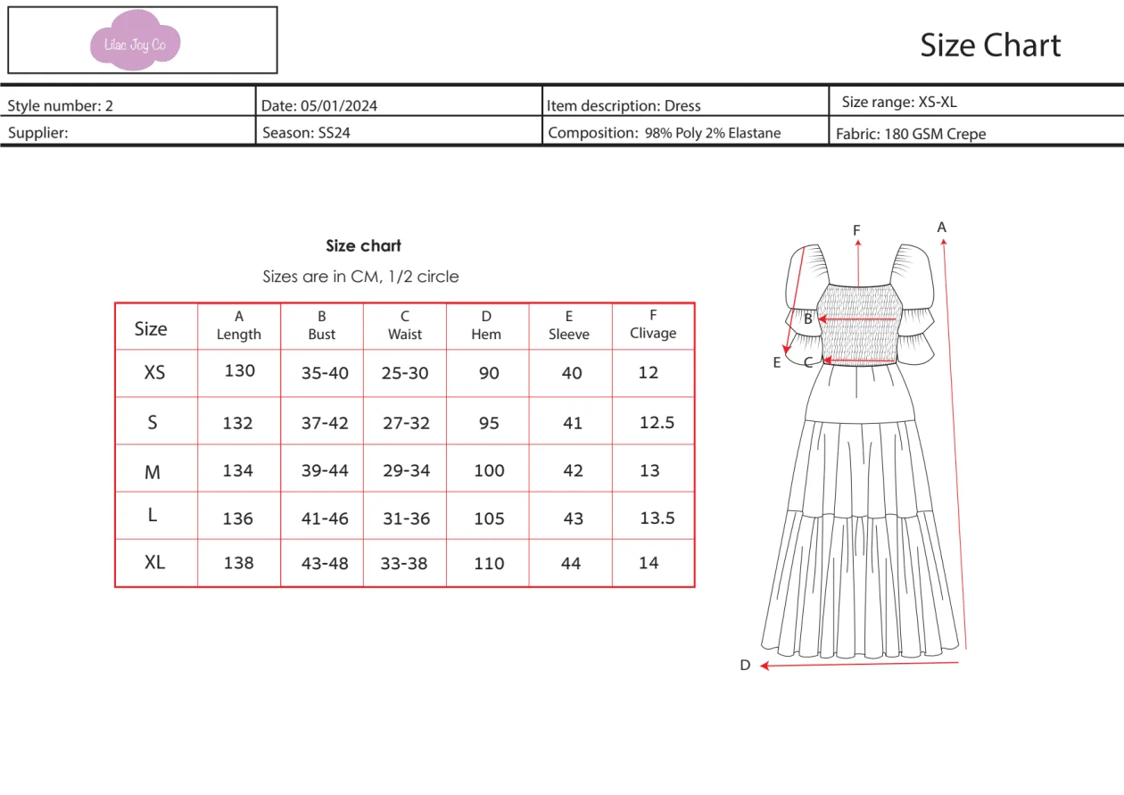Select sleeve value "44" in XL row
Screen dimensions: 1124x795
click(571, 564)
